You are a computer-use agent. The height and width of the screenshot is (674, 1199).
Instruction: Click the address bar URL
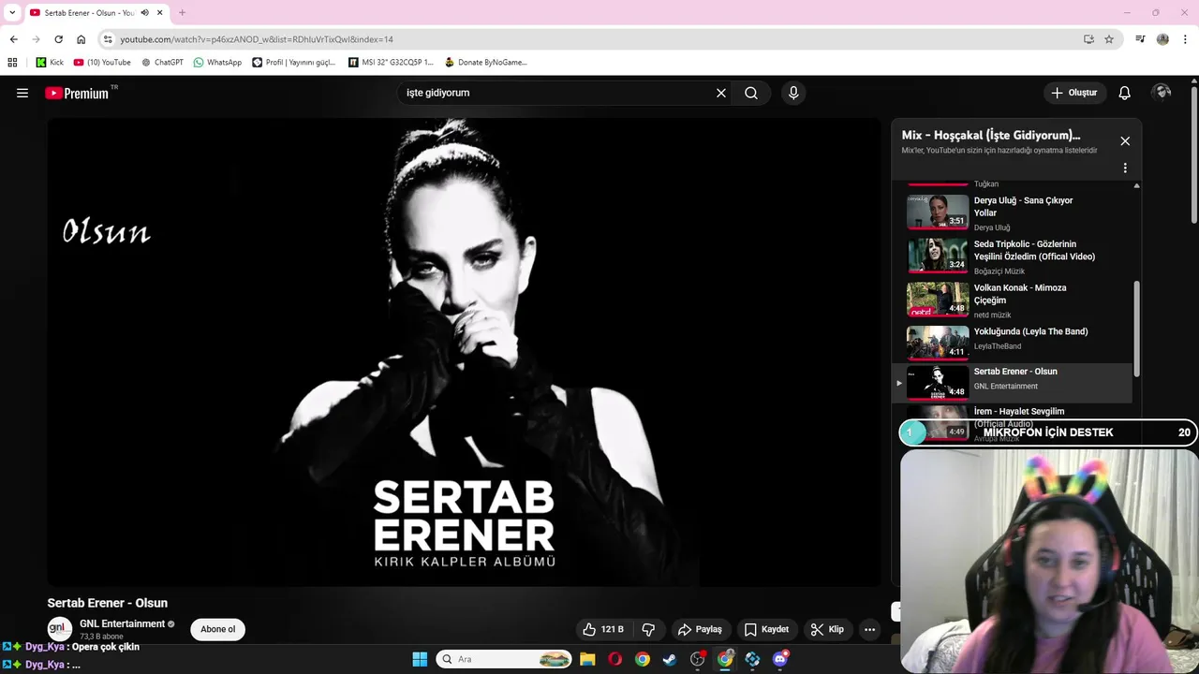(257, 39)
